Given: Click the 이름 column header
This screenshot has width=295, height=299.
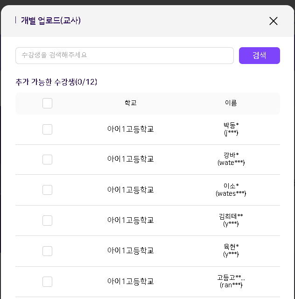Looking at the screenshot, I should click(231, 103).
